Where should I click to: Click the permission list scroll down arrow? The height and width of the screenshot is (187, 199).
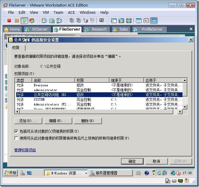(x=185, y=107)
